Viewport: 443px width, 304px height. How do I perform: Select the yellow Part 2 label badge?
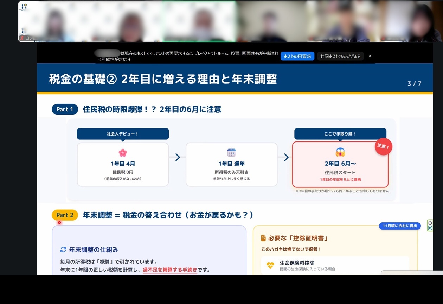(x=65, y=215)
